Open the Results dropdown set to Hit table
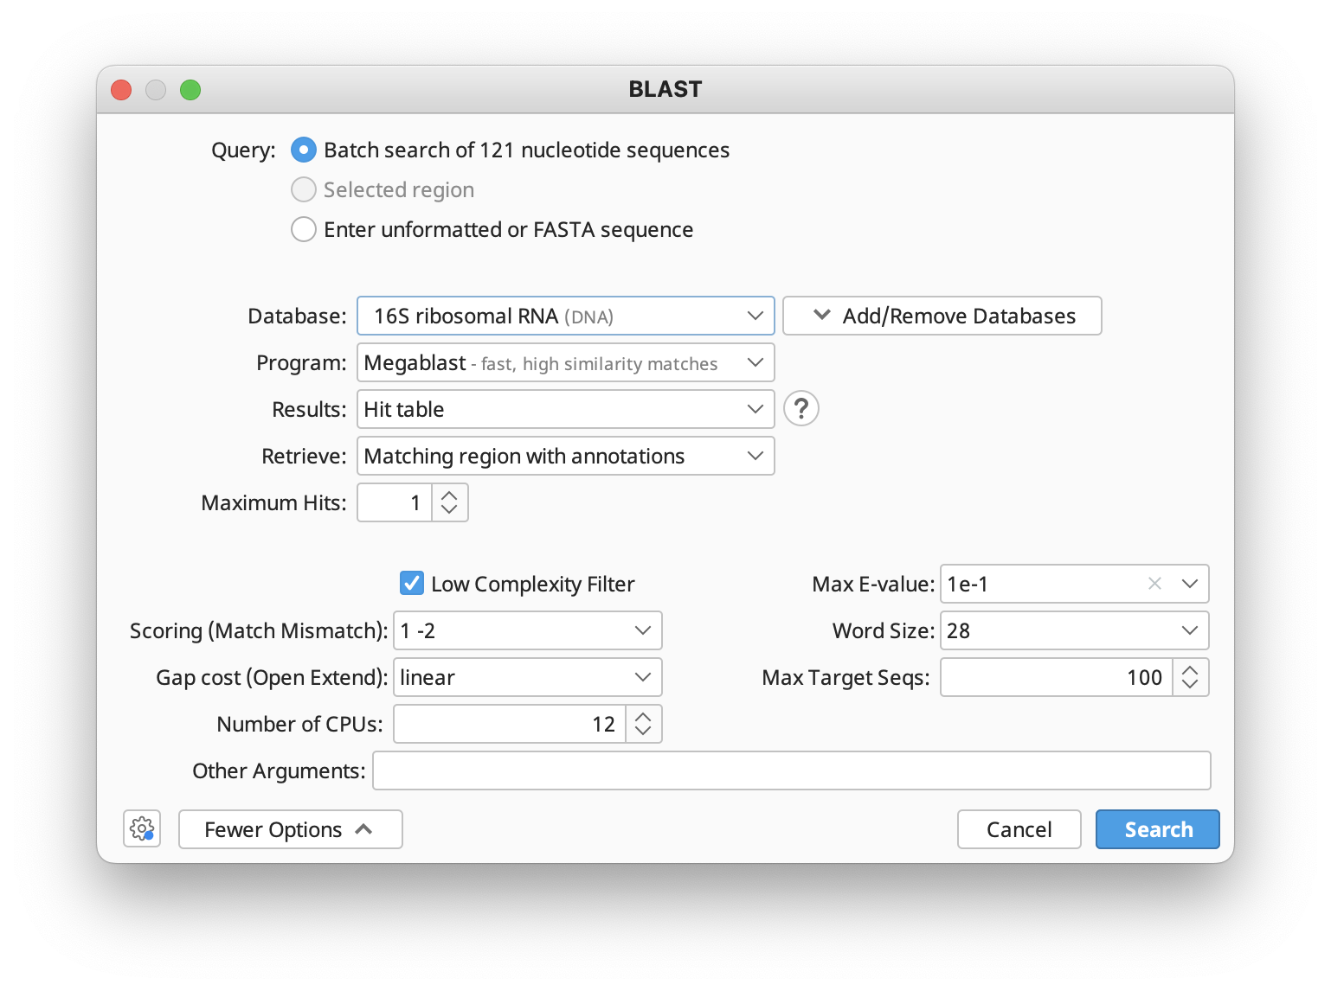This screenshot has width=1331, height=991. click(566, 409)
